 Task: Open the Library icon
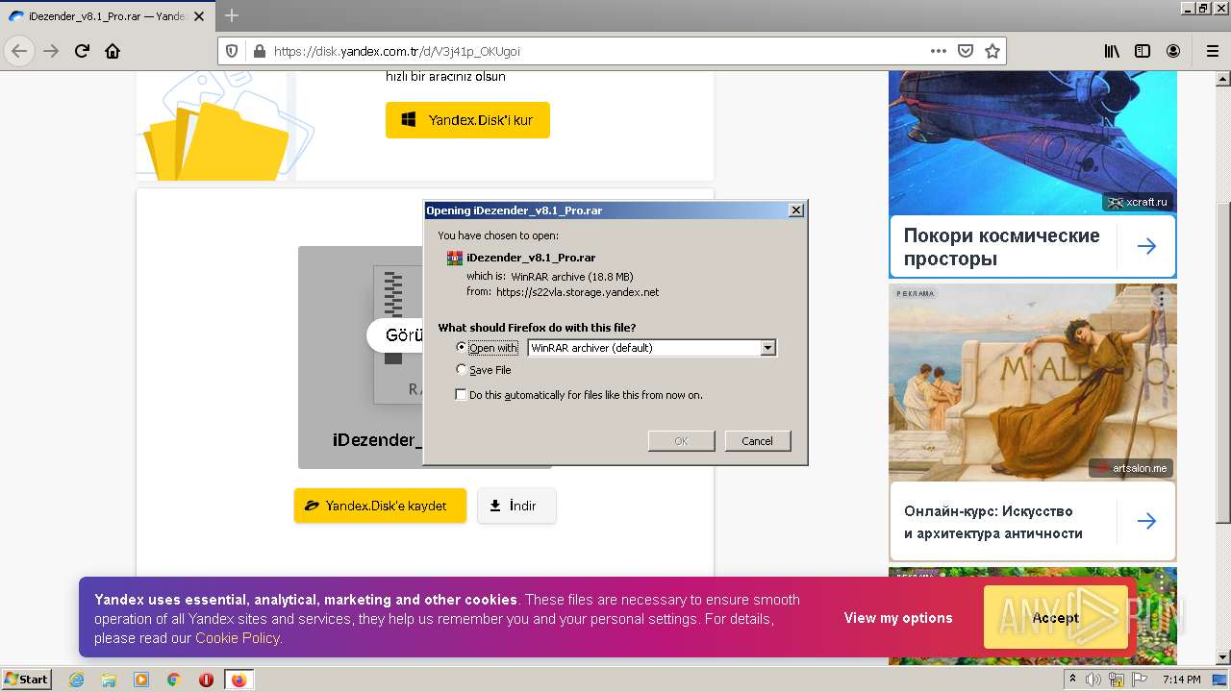(1112, 51)
